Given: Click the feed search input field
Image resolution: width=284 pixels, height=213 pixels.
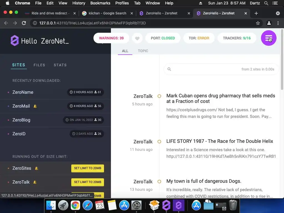Looking at the screenshot, I should tap(221, 69).
